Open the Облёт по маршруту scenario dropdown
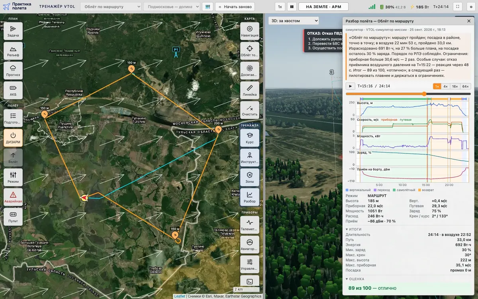This screenshot has width=478, height=299. point(111,7)
